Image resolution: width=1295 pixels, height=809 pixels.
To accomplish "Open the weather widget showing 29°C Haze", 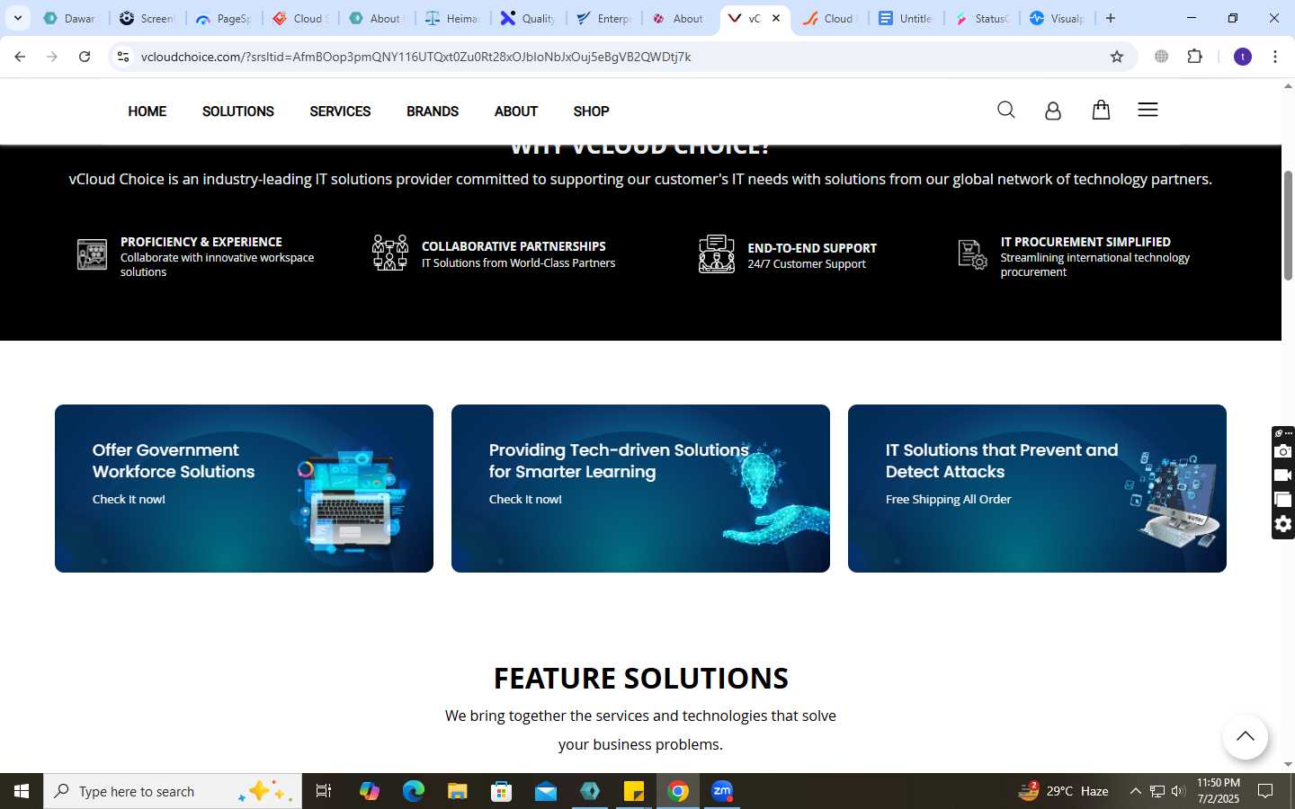I will tap(1063, 791).
